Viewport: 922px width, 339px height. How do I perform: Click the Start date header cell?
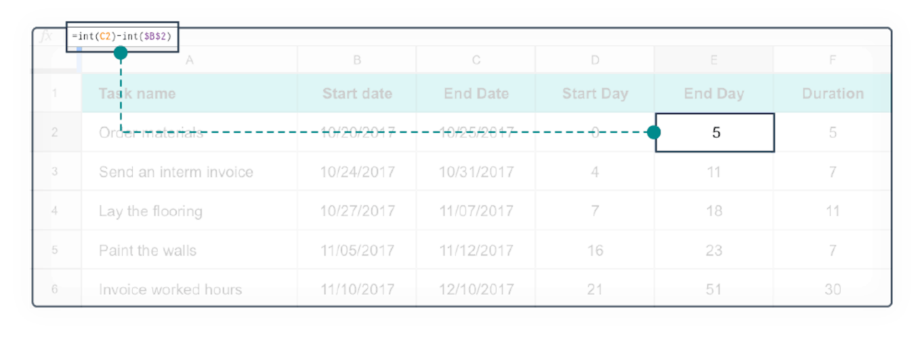pos(357,94)
